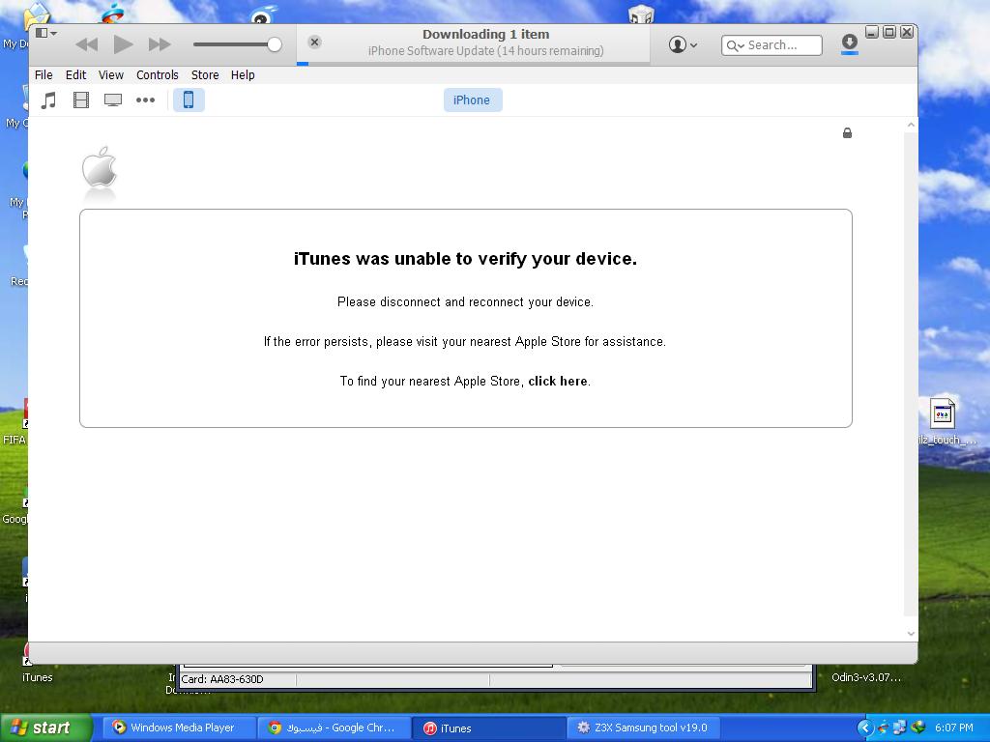Viewport: 990px width, 742px height.
Task: Click the 'Card: AA83-630D' status field
Action: [238, 679]
